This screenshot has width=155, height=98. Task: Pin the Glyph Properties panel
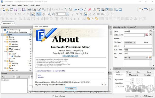tap(151, 27)
